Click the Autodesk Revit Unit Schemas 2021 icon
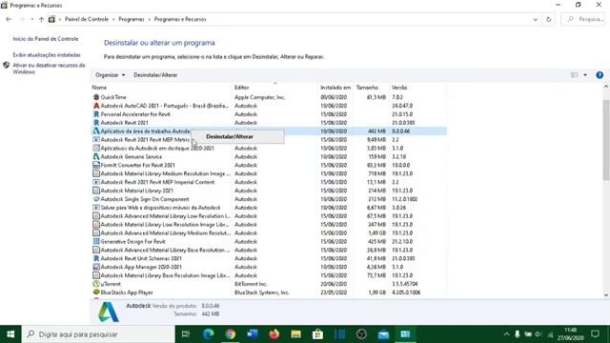610x343 pixels. click(96, 258)
